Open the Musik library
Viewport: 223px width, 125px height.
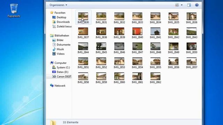pyautogui.click(x=60, y=49)
